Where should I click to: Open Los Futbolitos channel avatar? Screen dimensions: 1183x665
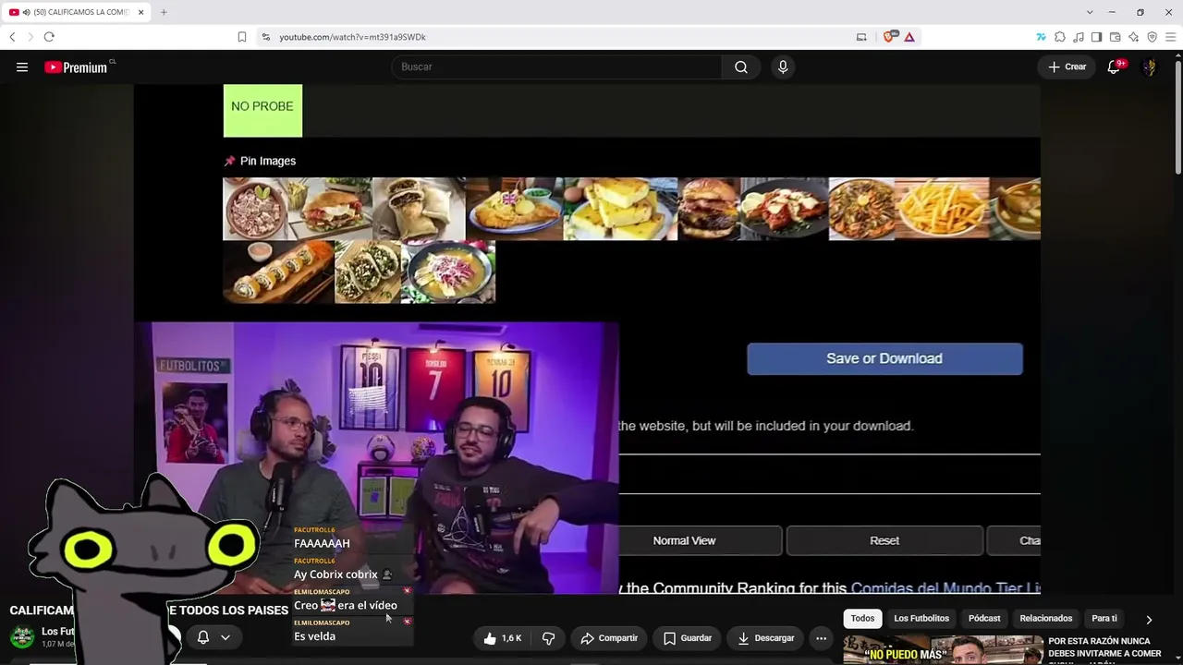click(x=22, y=637)
